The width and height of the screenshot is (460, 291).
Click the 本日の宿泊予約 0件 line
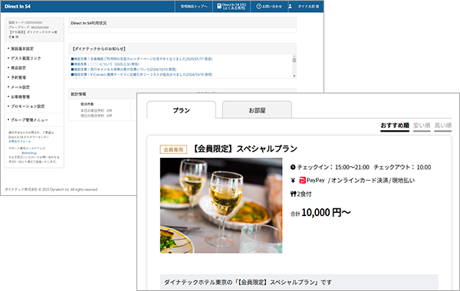coord(97,110)
